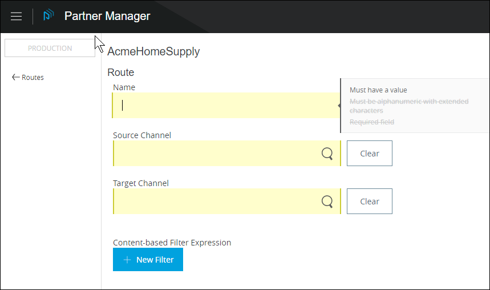Click the Partner Manager logo icon
The width and height of the screenshot is (490, 290).
48,16
